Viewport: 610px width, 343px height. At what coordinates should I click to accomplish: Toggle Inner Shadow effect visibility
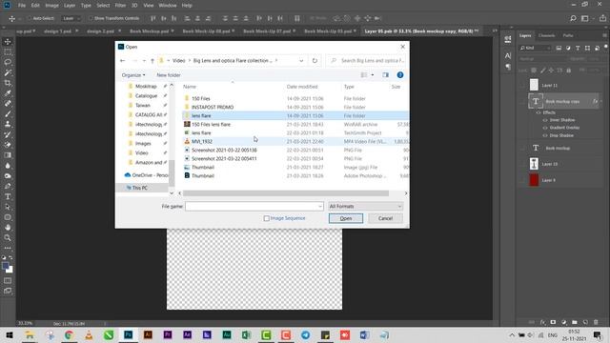[x=545, y=120]
